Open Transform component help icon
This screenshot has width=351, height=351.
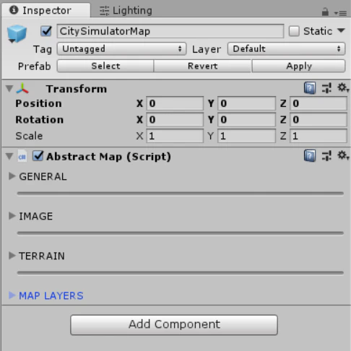pos(310,88)
